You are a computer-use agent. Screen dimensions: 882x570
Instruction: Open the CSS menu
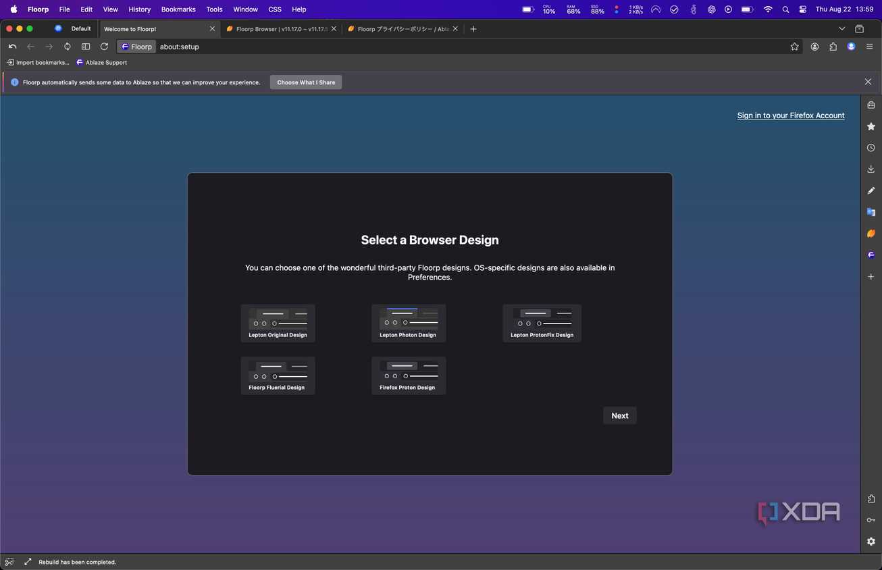(275, 9)
